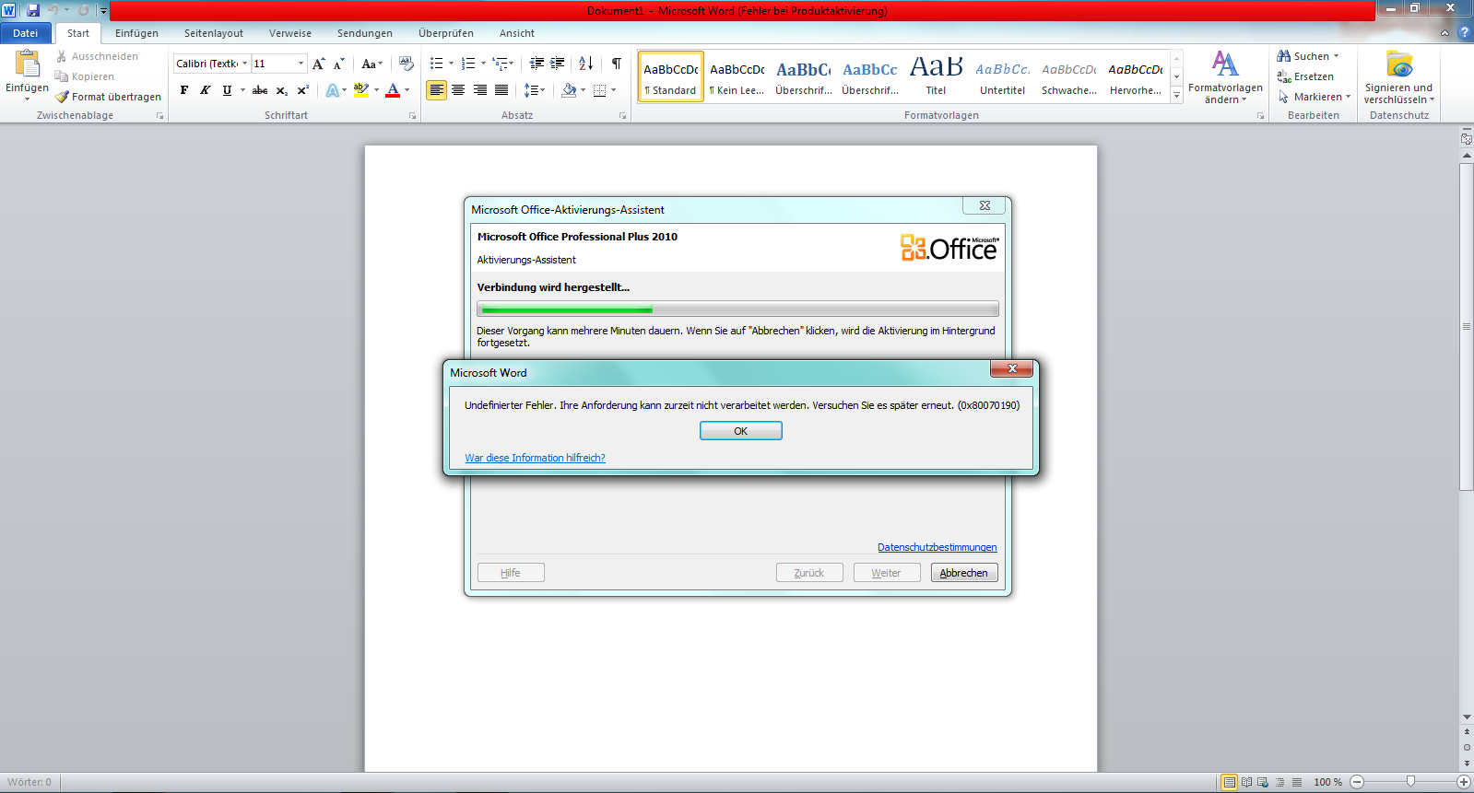The width and height of the screenshot is (1474, 793).
Task: Apply strikethrough formatting
Action: (x=260, y=90)
